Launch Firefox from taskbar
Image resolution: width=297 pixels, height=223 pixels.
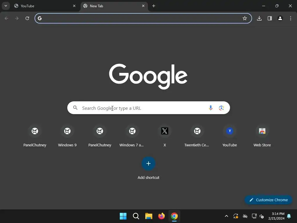[x=161, y=216]
